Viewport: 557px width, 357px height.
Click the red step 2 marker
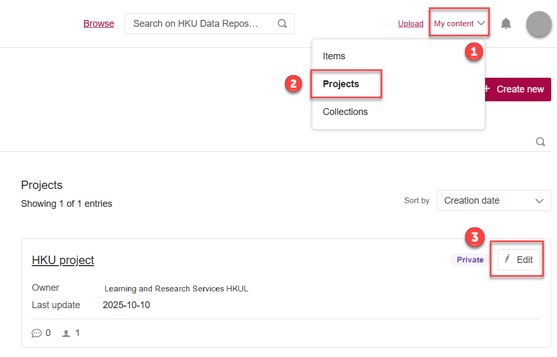[x=293, y=84]
